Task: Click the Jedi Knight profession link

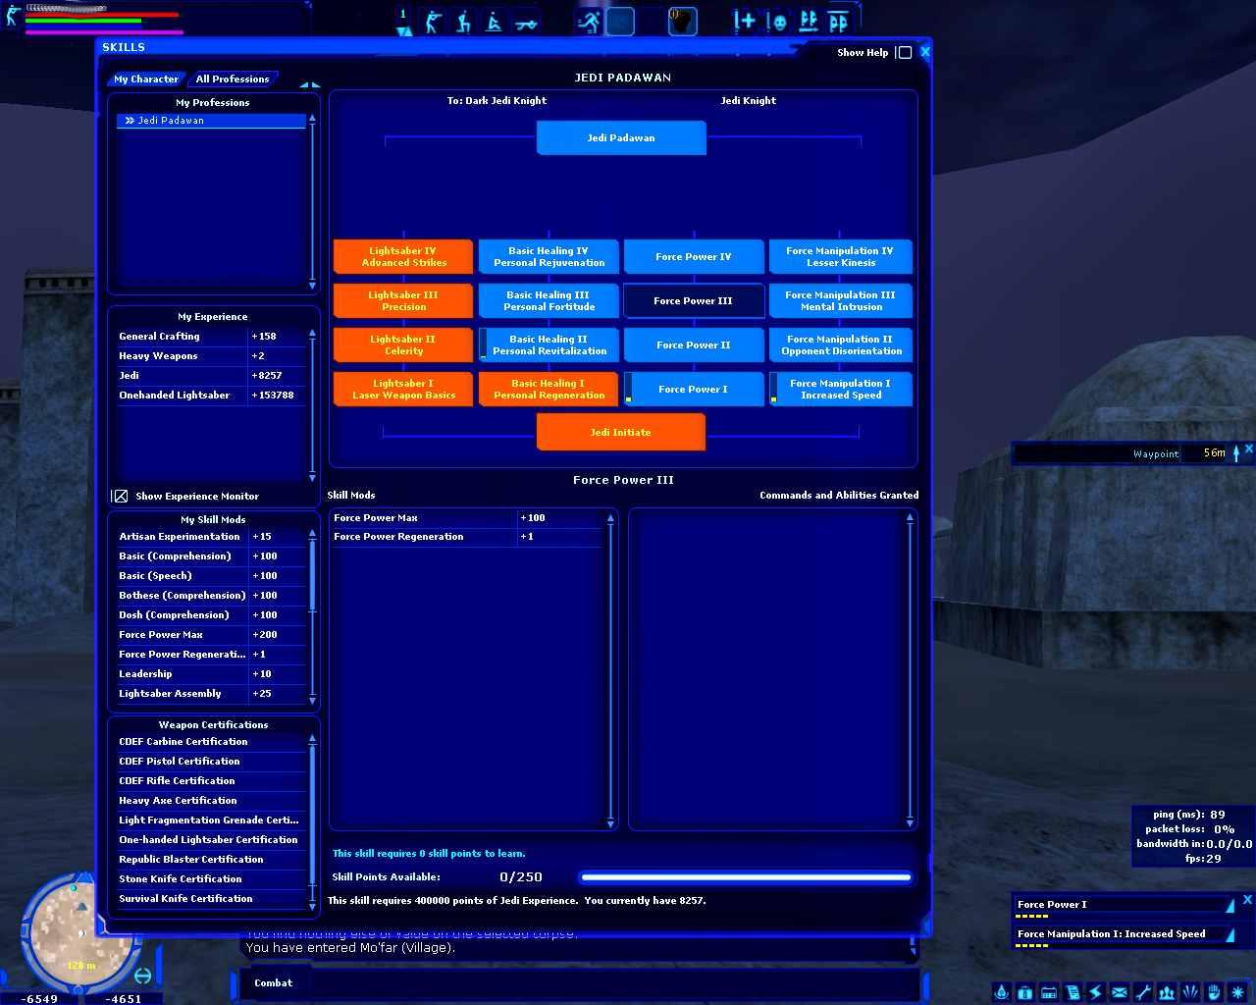Action: [749, 101]
